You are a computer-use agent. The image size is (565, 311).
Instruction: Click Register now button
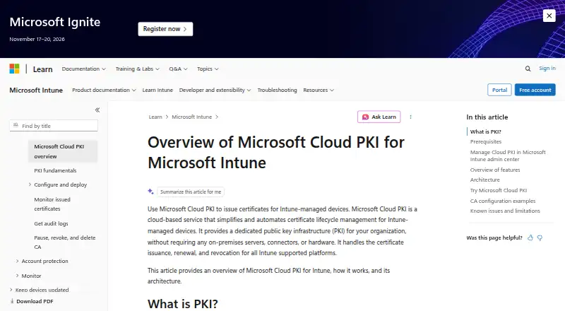coord(165,29)
